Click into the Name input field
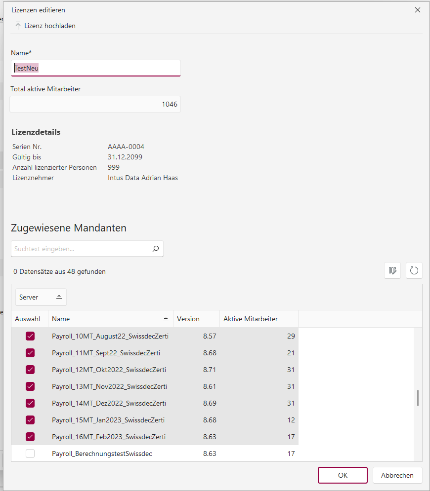The height and width of the screenshot is (491, 430). [96, 68]
